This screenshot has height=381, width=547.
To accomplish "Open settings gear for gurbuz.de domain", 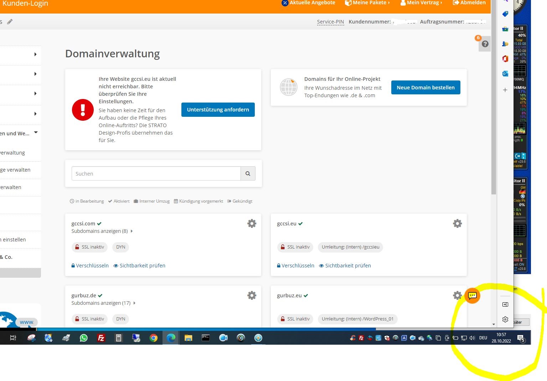I will pyautogui.click(x=252, y=296).
